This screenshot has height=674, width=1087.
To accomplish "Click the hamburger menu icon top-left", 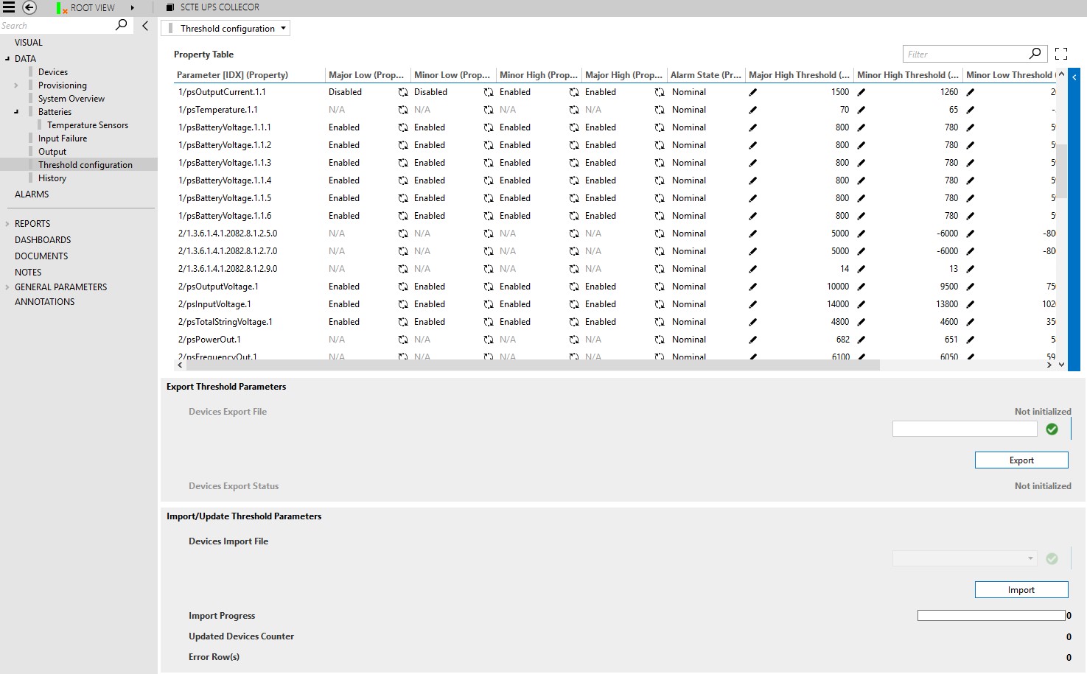I will point(10,7).
